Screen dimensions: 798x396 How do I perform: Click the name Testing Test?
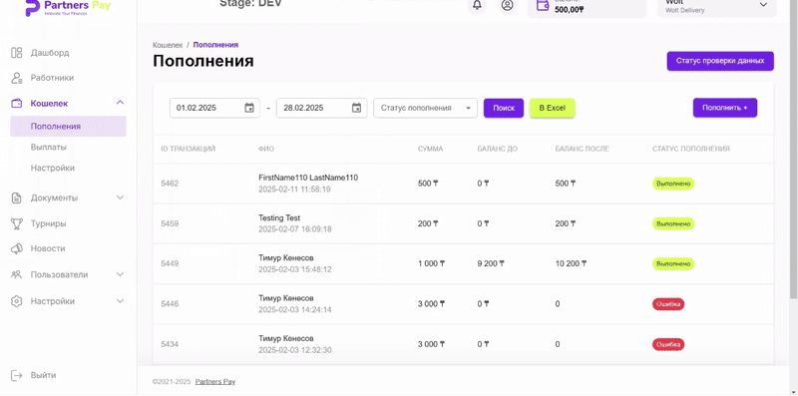click(x=279, y=217)
